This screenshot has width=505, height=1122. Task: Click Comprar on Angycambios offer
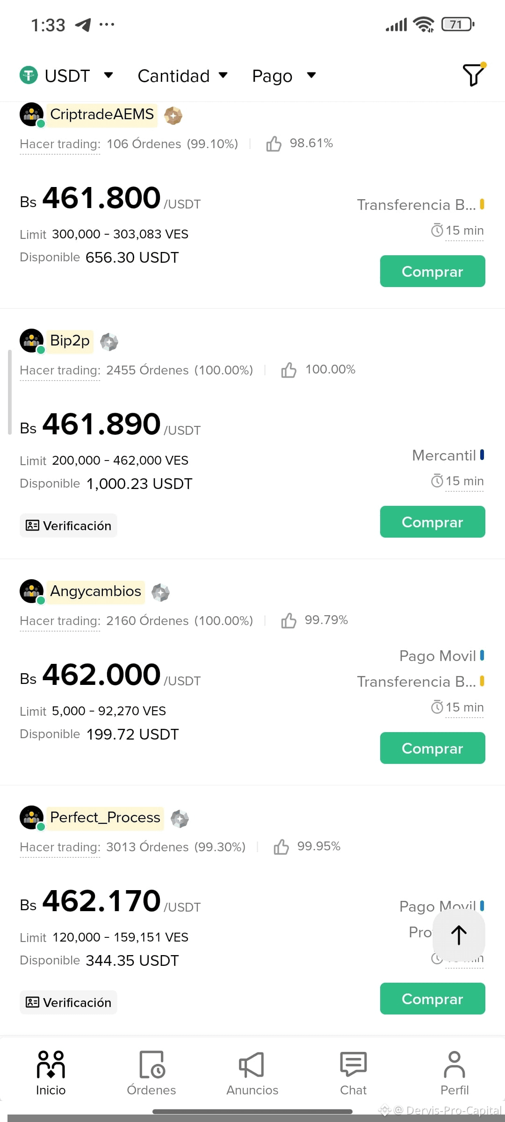[433, 748]
